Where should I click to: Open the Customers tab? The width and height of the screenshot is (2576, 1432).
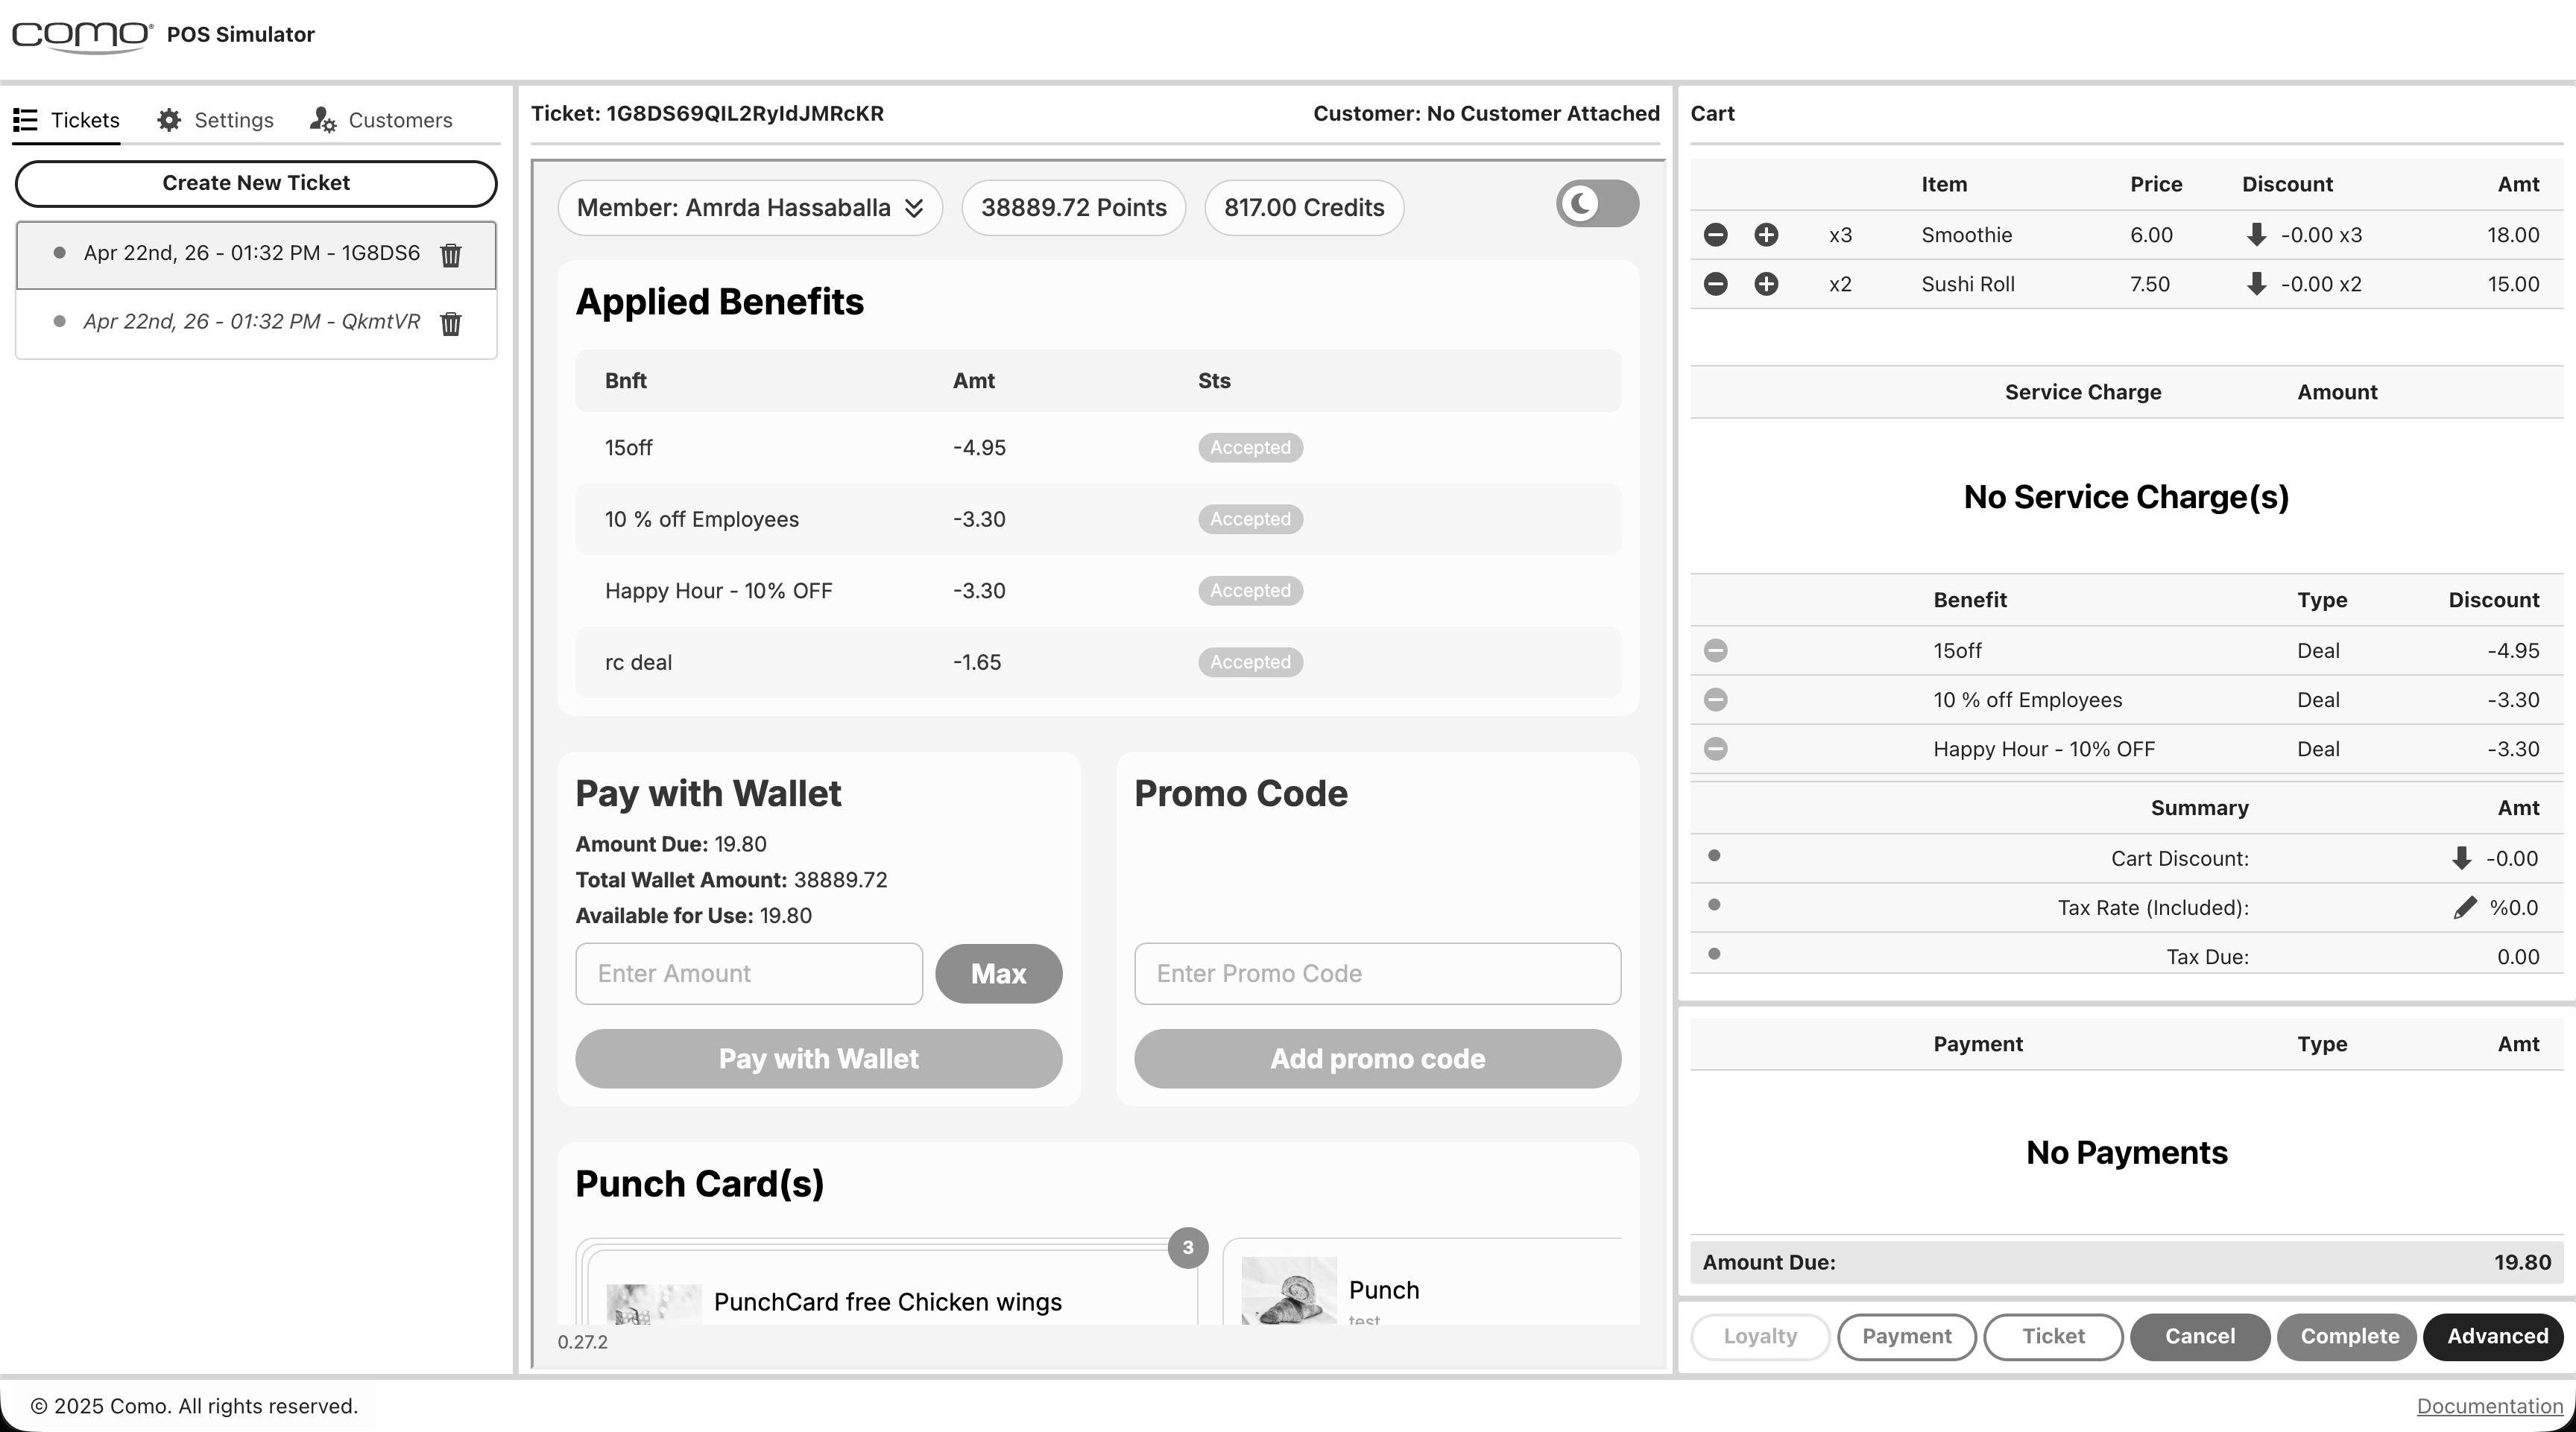381,120
